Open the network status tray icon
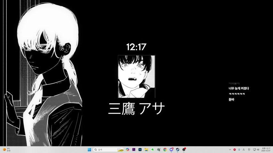Viewport: 273px width, 153px height. click(254, 149)
